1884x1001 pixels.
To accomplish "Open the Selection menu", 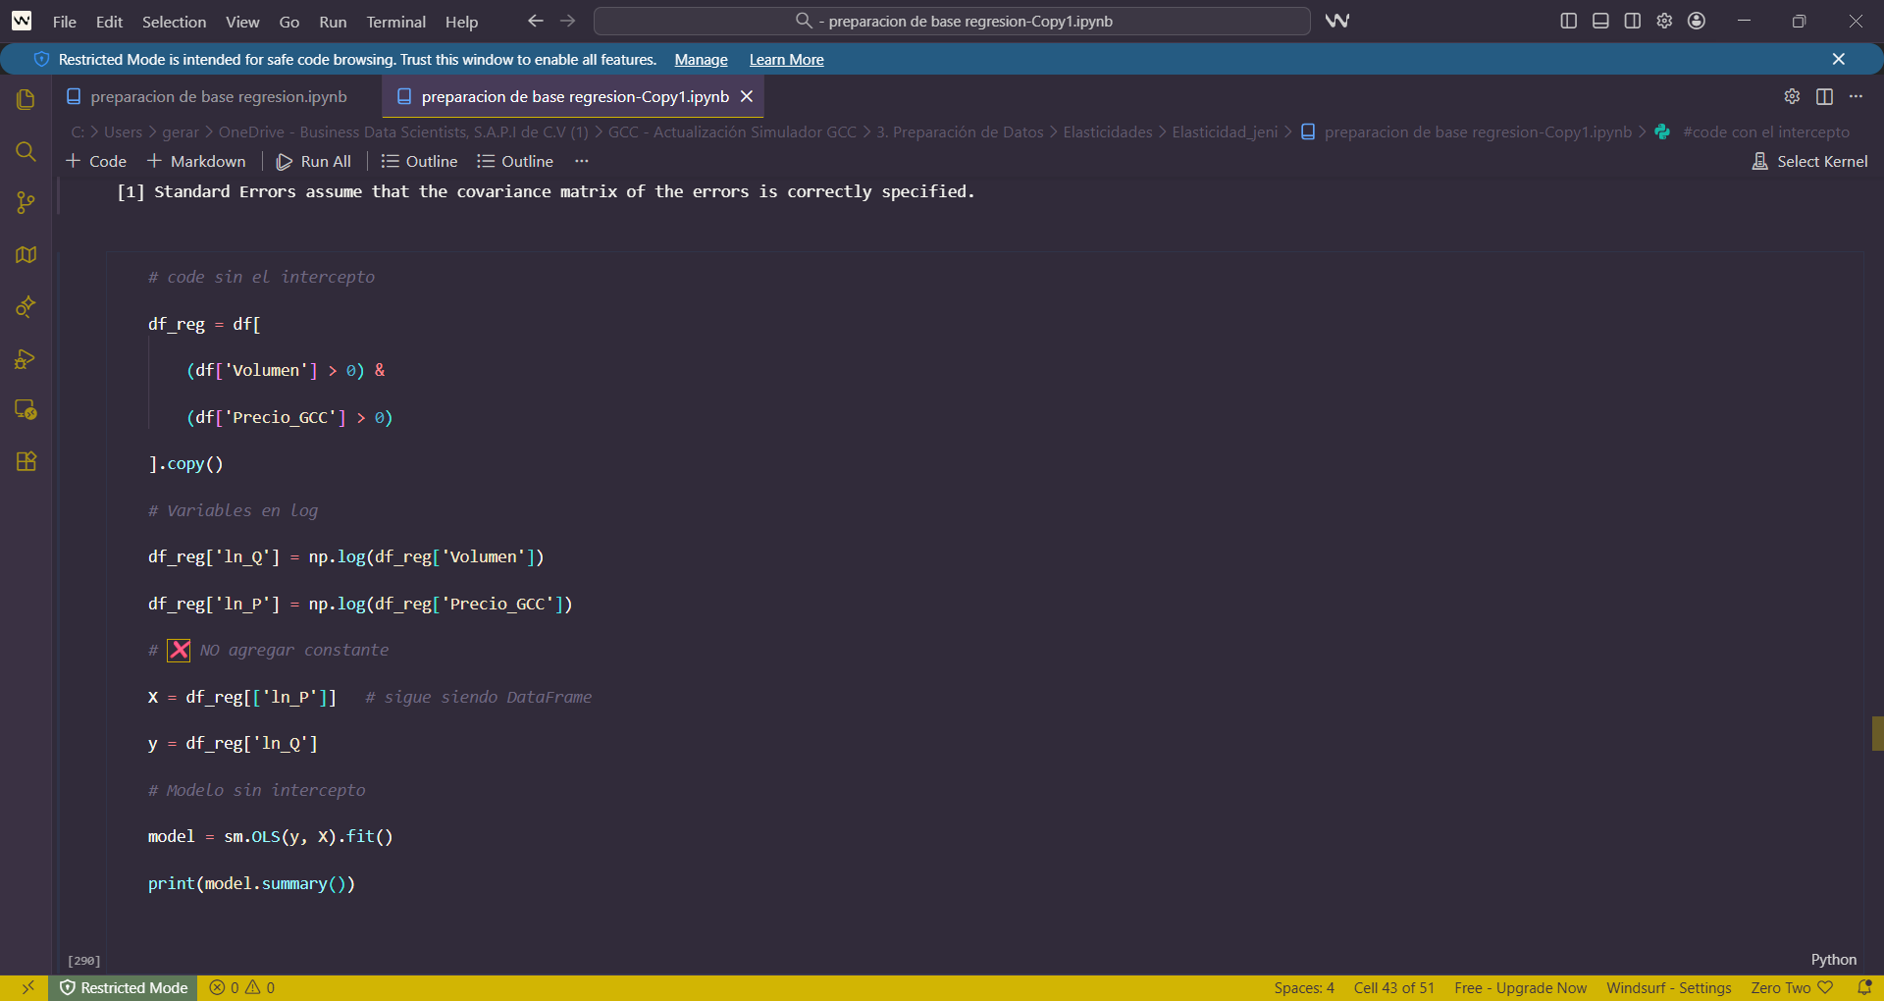I will (174, 22).
